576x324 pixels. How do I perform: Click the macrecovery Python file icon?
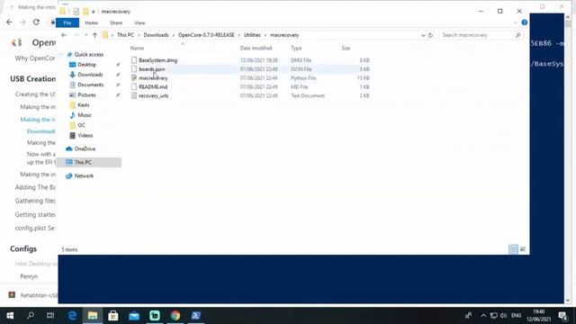point(134,78)
